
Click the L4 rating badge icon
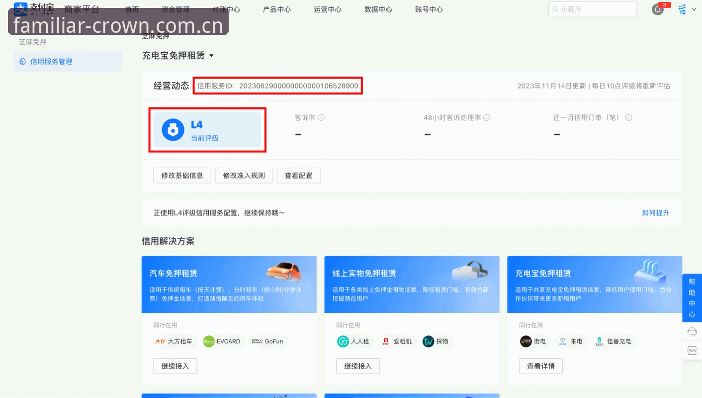tap(173, 130)
